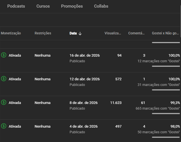Click the date 12 de abr. de 2026
The height and width of the screenshot is (142, 181).
pos(85,79)
